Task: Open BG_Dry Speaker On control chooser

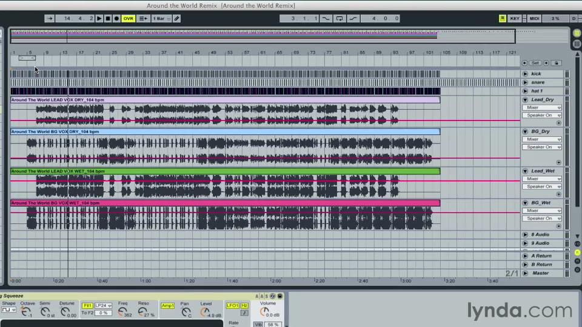Action: click(542, 147)
